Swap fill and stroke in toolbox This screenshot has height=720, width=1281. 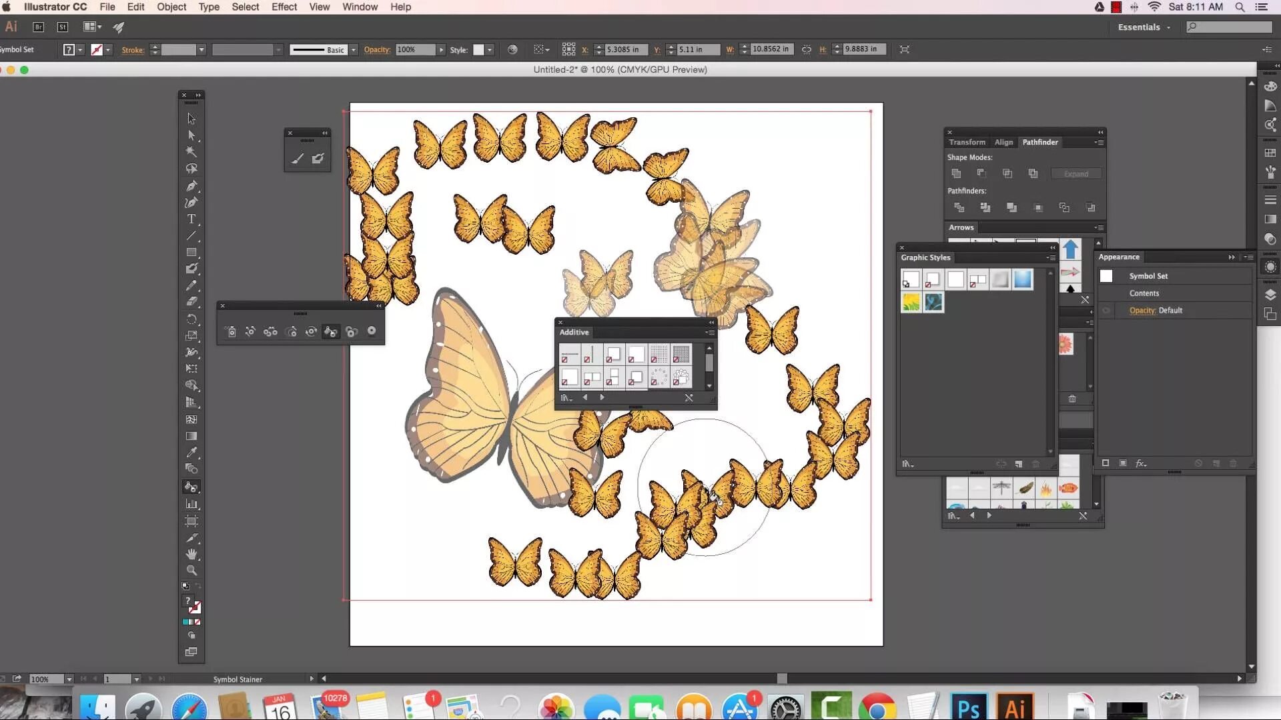click(197, 586)
